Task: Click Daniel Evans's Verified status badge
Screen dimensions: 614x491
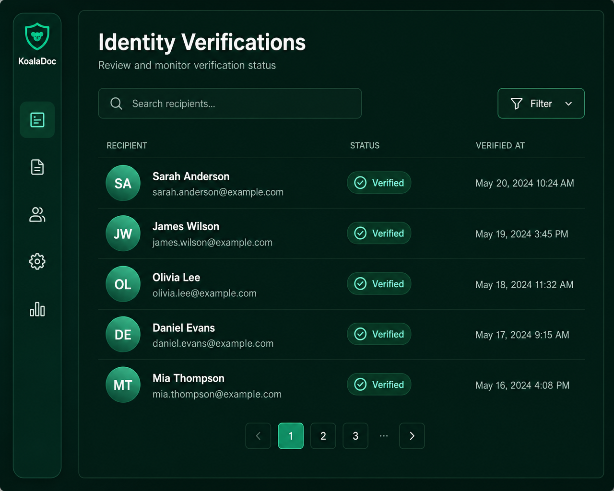Action: click(379, 334)
